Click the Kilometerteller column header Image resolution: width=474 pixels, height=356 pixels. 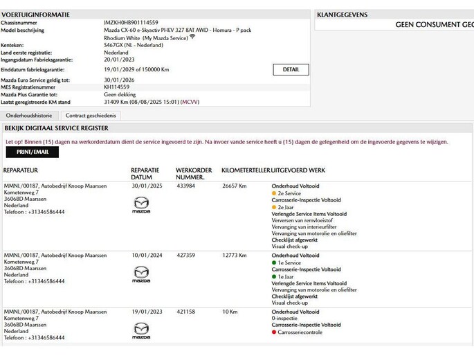[246, 170]
